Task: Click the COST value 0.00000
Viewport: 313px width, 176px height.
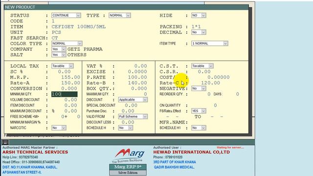Action: 219,77
